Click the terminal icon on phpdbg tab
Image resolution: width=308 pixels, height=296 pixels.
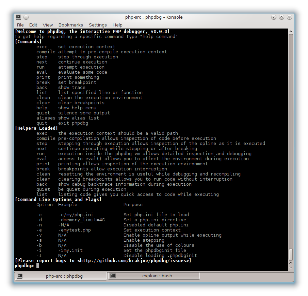point(20,276)
